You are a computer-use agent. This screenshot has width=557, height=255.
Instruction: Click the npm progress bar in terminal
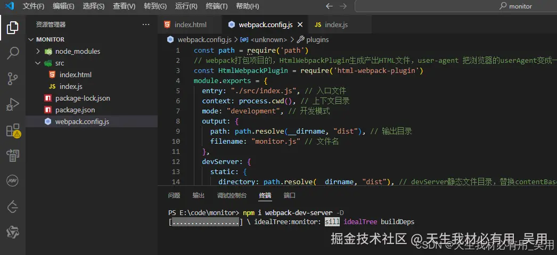[x=206, y=222]
